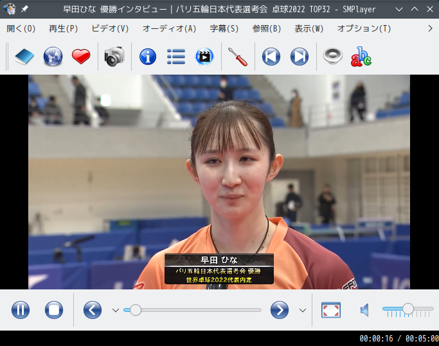Viewport: 439px width, 346px height.
Task: Maximize the SMPlayer window
Action: click(x=415, y=9)
